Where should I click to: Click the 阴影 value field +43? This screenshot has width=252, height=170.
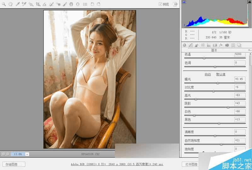click(240, 103)
